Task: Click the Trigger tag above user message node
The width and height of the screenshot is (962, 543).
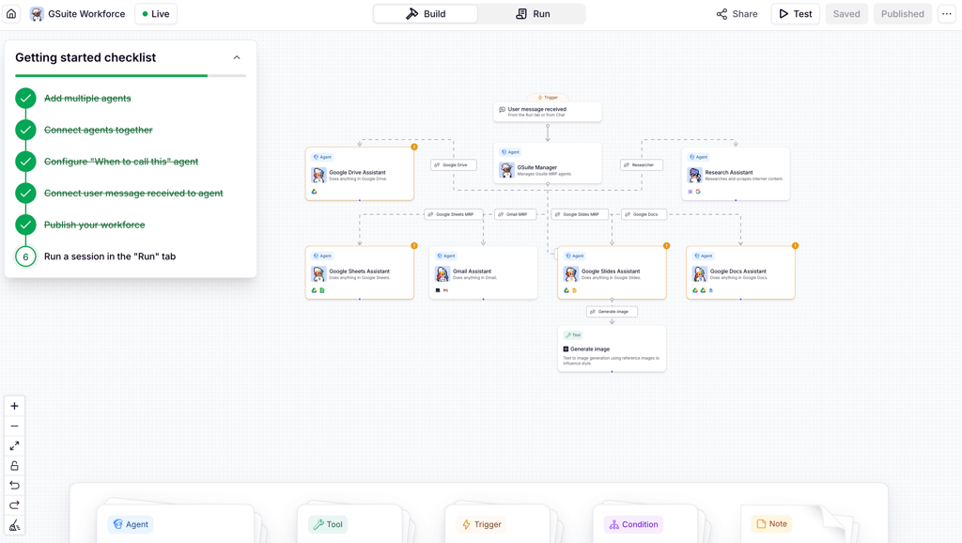Action: click(548, 98)
